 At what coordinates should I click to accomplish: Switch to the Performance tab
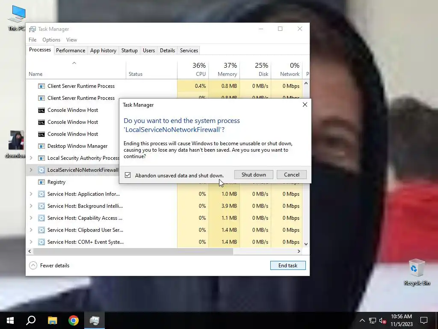tap(71, 51)
